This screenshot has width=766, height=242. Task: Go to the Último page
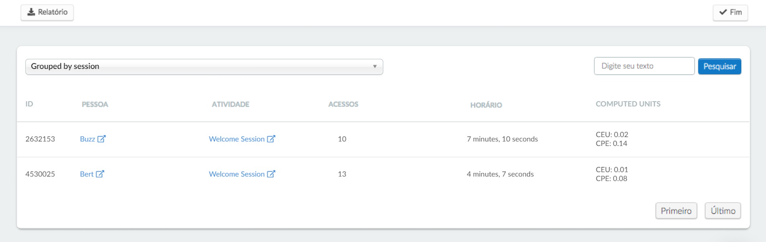[723, 211]
